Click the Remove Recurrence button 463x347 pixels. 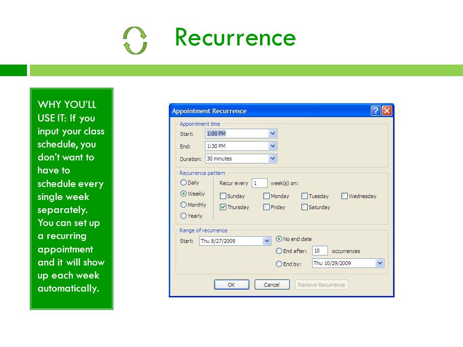pos(322,285)
